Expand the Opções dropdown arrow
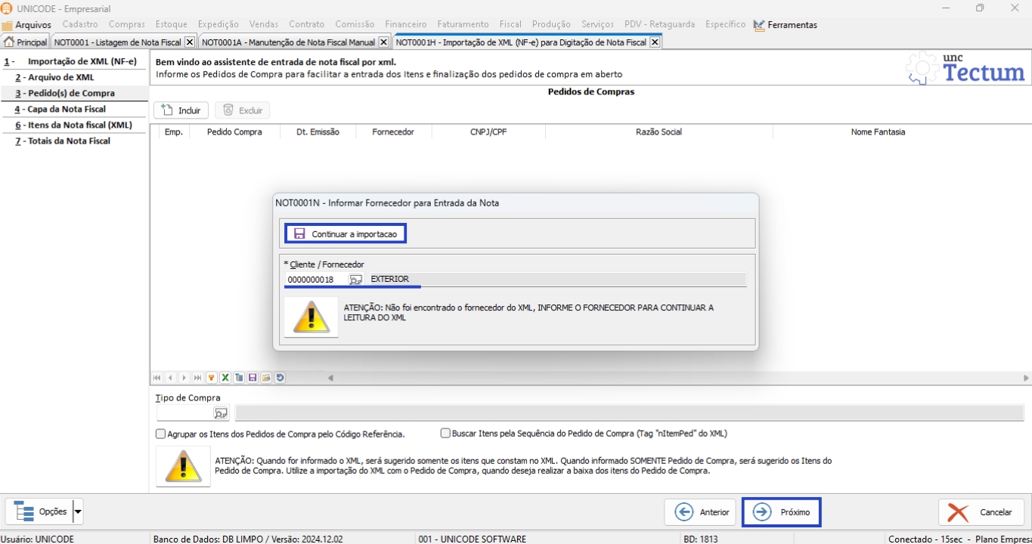The height and width of the screenshot is (544, 1032). pos(78,512)
